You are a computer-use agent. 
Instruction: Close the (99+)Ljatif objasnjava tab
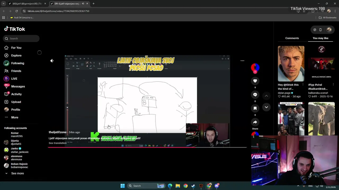point(87,4)
